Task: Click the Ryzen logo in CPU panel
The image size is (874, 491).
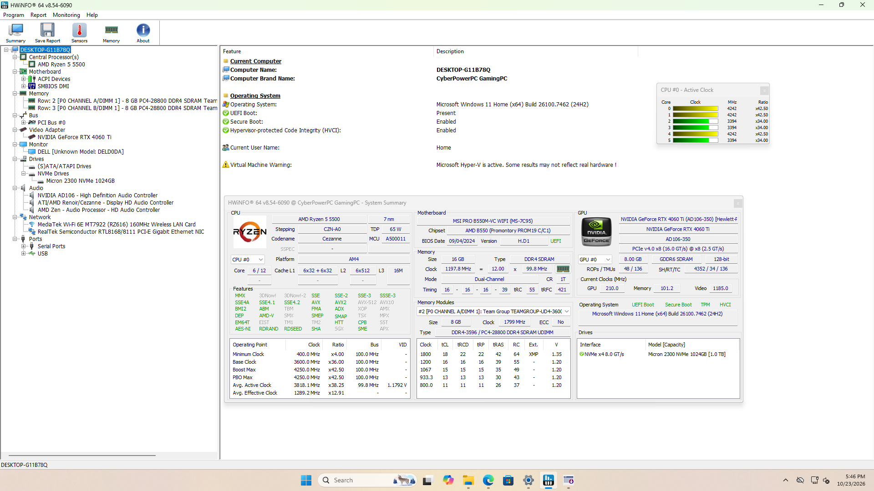Action: [x=250, y=232]
